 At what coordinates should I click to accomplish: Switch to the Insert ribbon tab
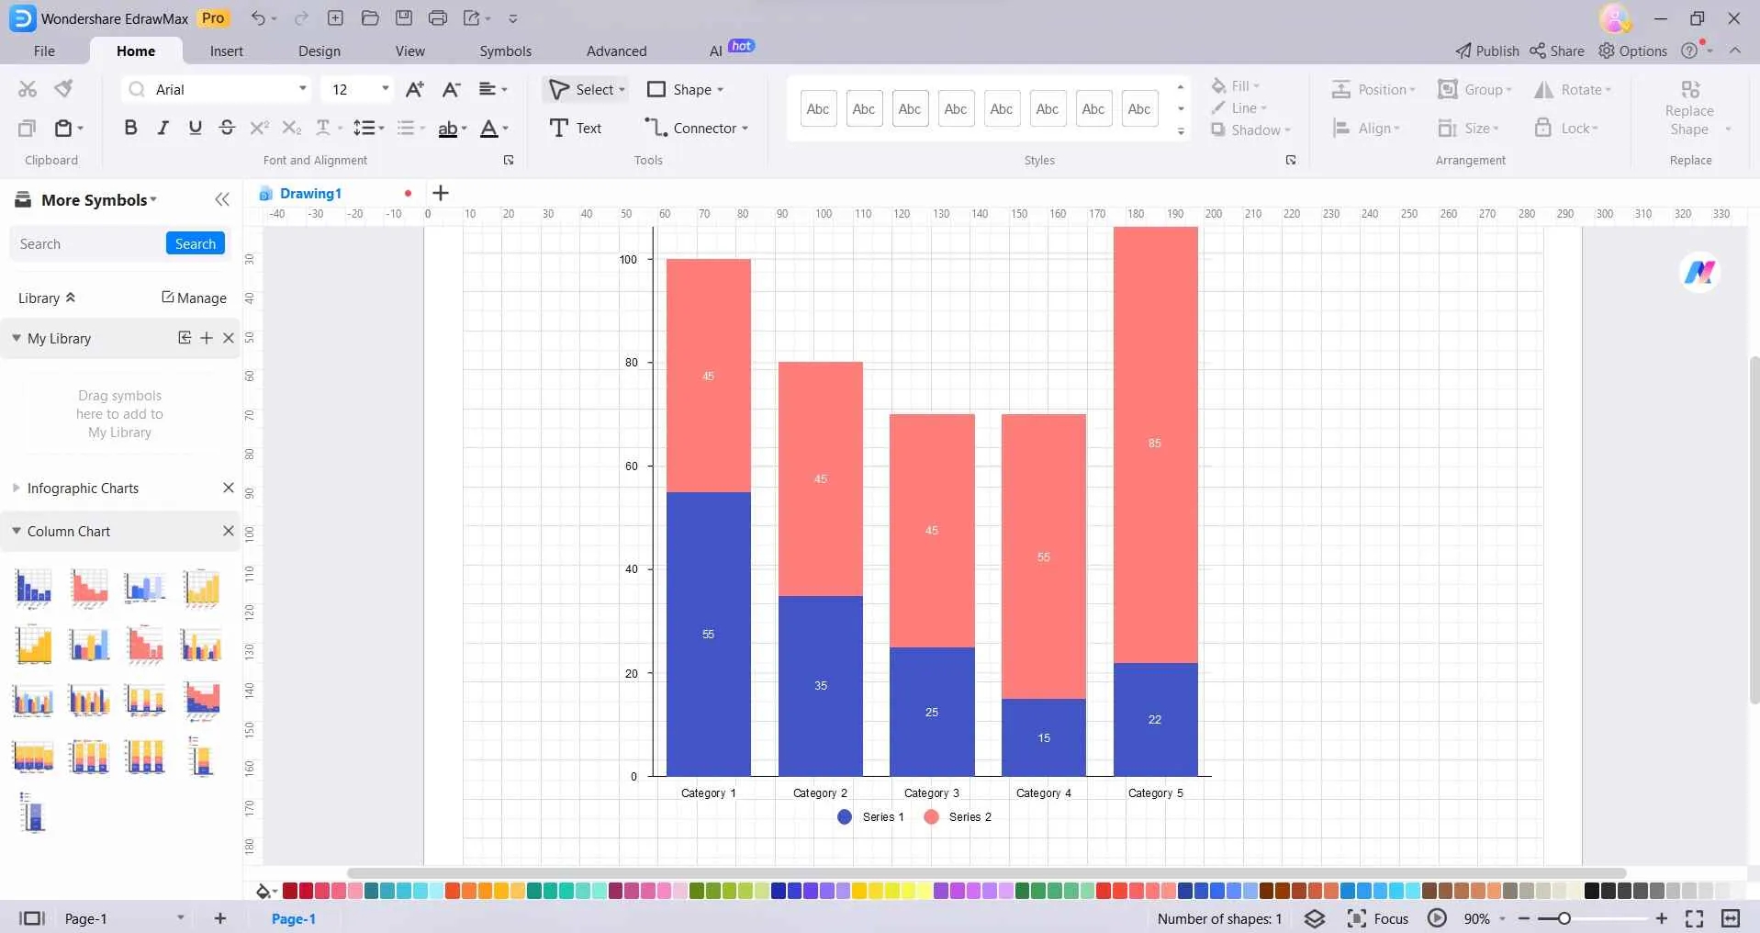(x=227, y=51)
